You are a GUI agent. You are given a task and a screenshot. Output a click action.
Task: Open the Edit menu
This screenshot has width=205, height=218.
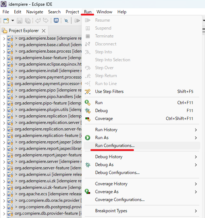pyautogui.click(x=18, y=12)
